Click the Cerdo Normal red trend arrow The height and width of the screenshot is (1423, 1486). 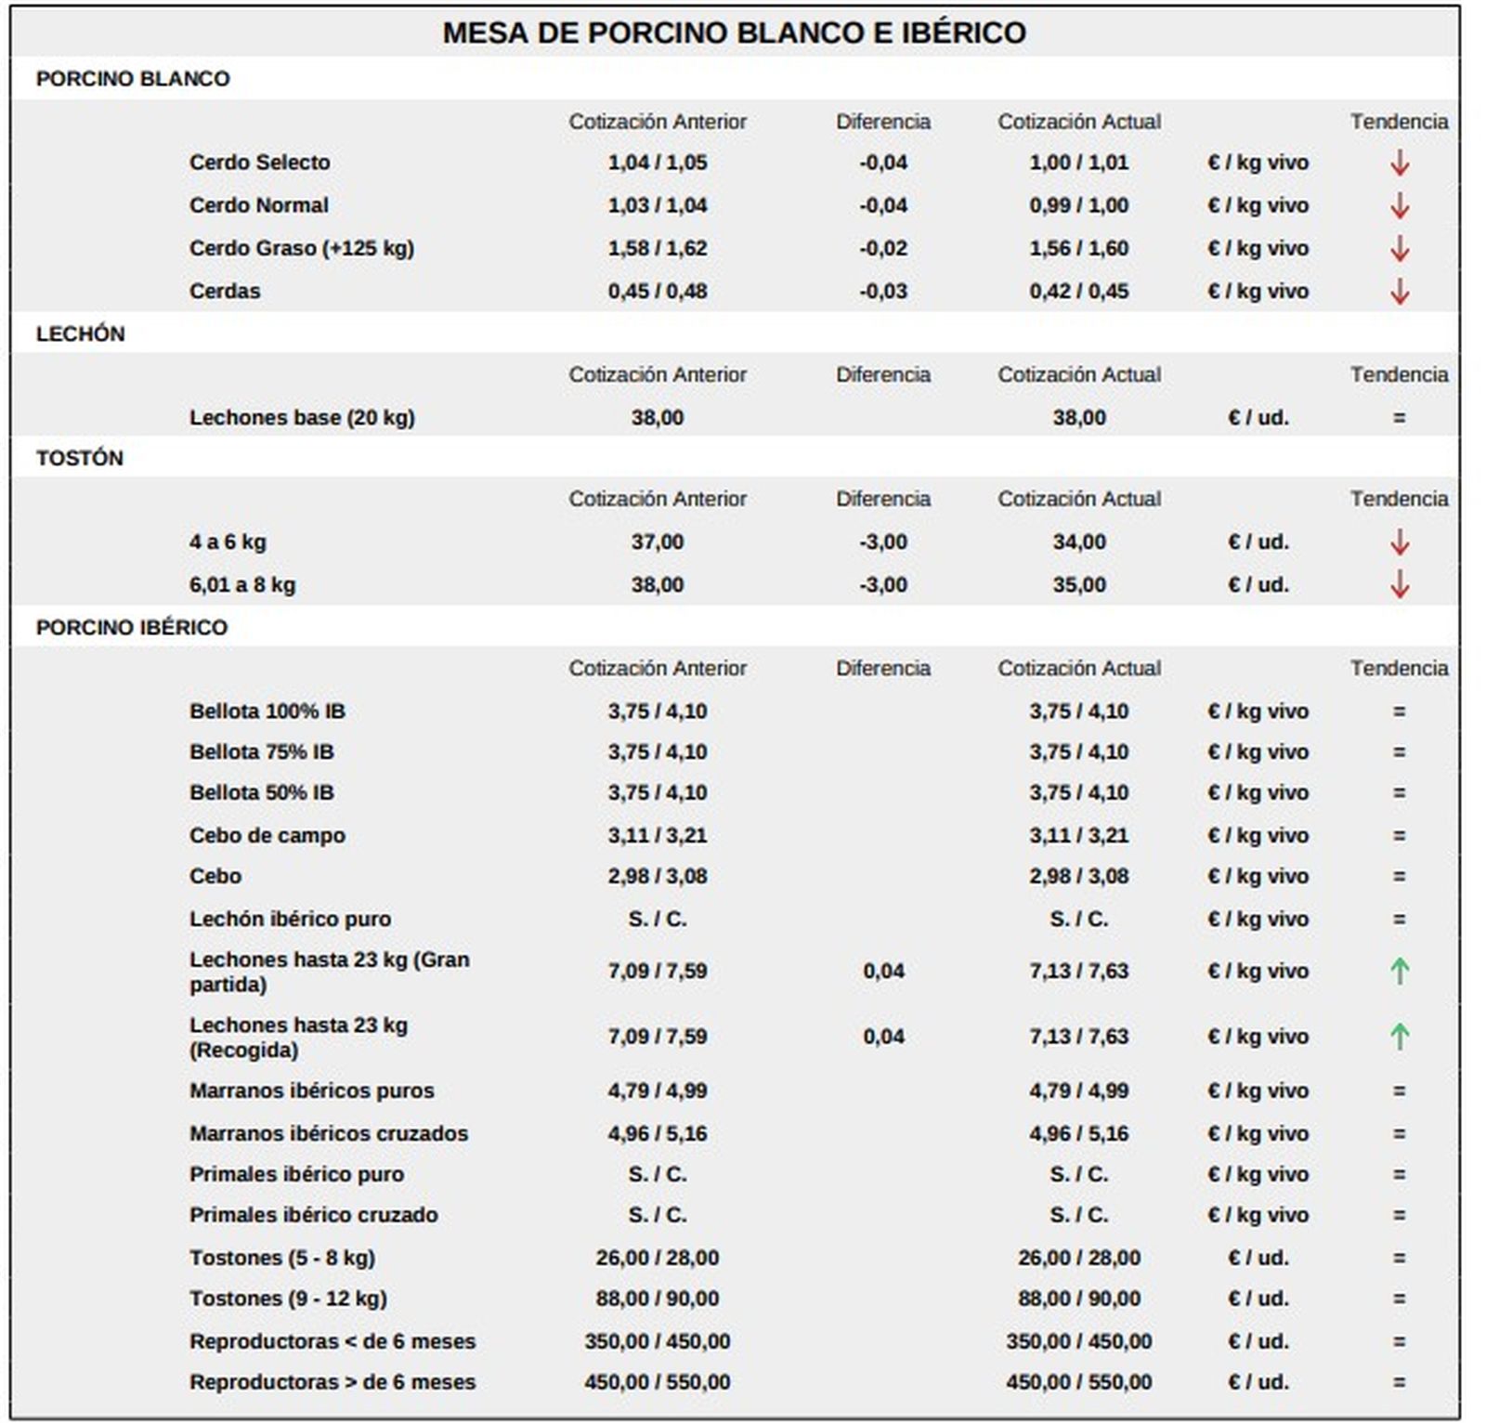point(1399,206)
